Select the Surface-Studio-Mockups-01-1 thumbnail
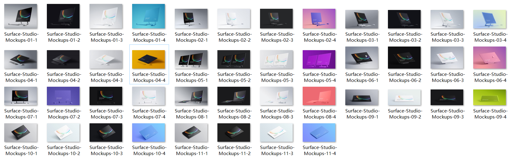 pos(21,16)
